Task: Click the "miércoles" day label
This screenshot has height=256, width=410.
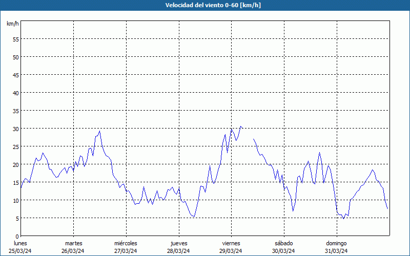Action: tap(126, 243)
